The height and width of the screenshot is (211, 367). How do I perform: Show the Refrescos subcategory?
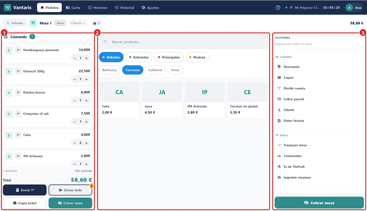pyautogui.click(x=109, y=70)
